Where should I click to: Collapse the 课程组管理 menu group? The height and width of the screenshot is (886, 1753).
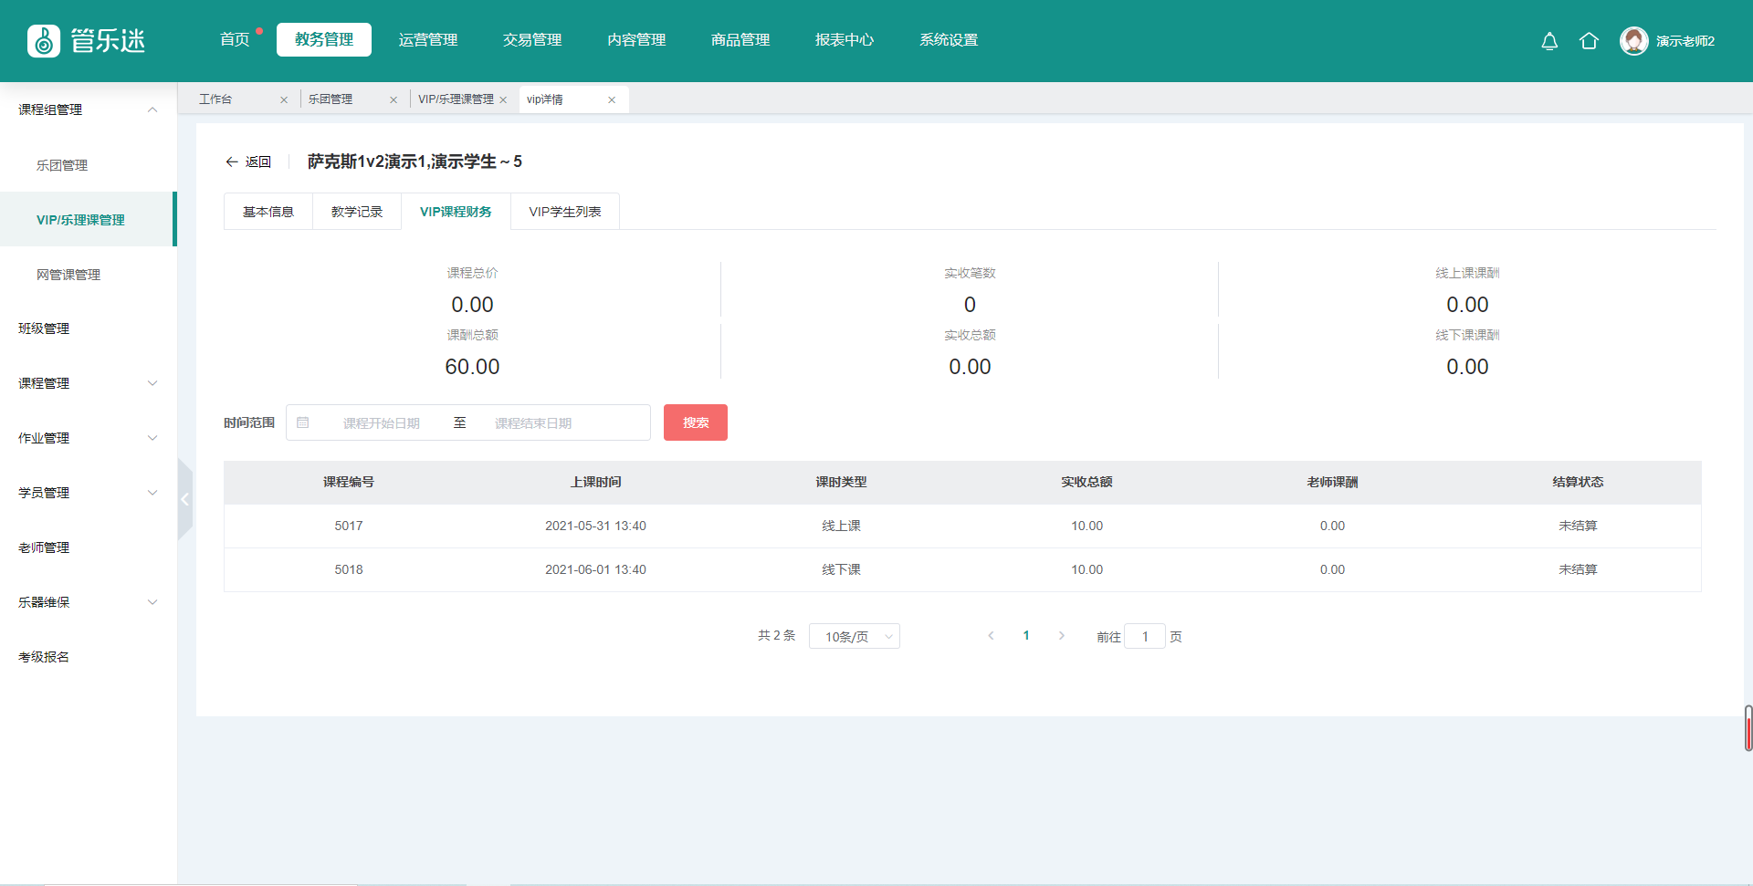point(152,109)
